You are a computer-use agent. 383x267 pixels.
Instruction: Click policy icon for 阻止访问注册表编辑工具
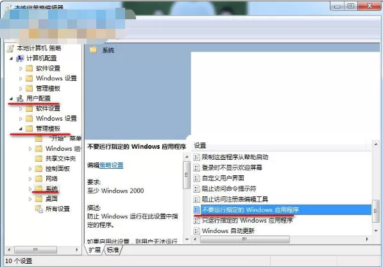(x=196, y=199)
